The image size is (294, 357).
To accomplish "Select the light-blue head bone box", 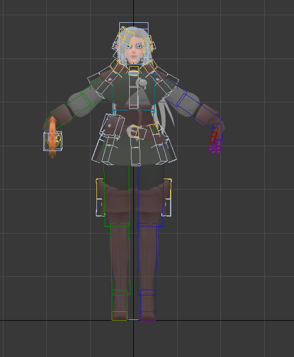I will (134, 43).
